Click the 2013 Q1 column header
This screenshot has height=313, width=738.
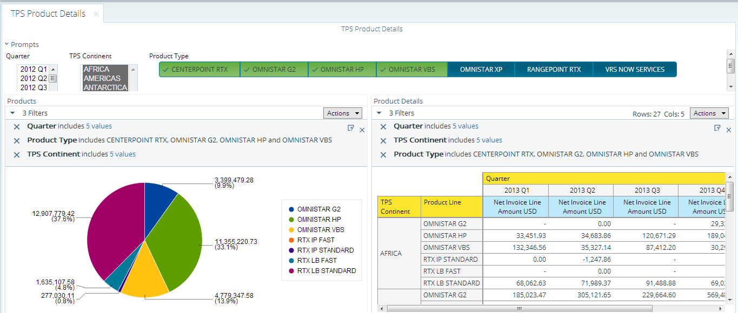516,190
